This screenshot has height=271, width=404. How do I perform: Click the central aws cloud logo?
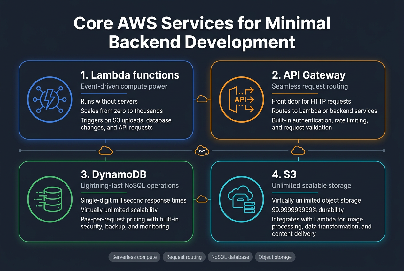point(202,151)
